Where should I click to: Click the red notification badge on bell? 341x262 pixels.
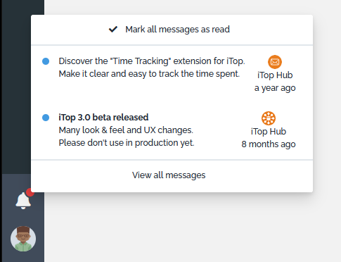point(30,192)
